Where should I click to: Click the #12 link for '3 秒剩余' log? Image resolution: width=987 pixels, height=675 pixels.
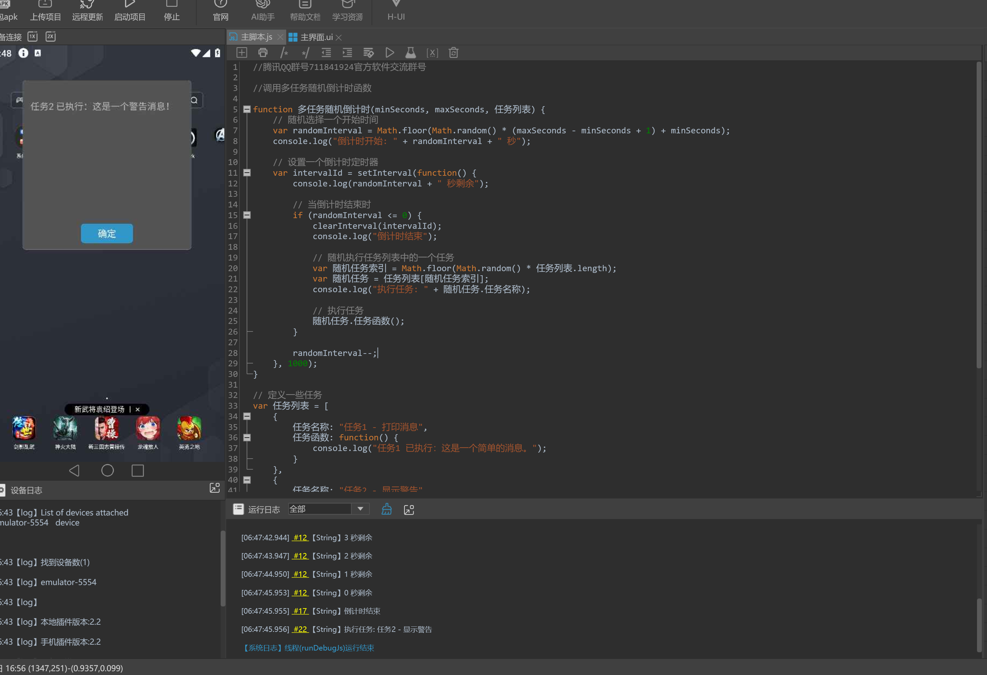pyautogui.click(x=300, y=538)
